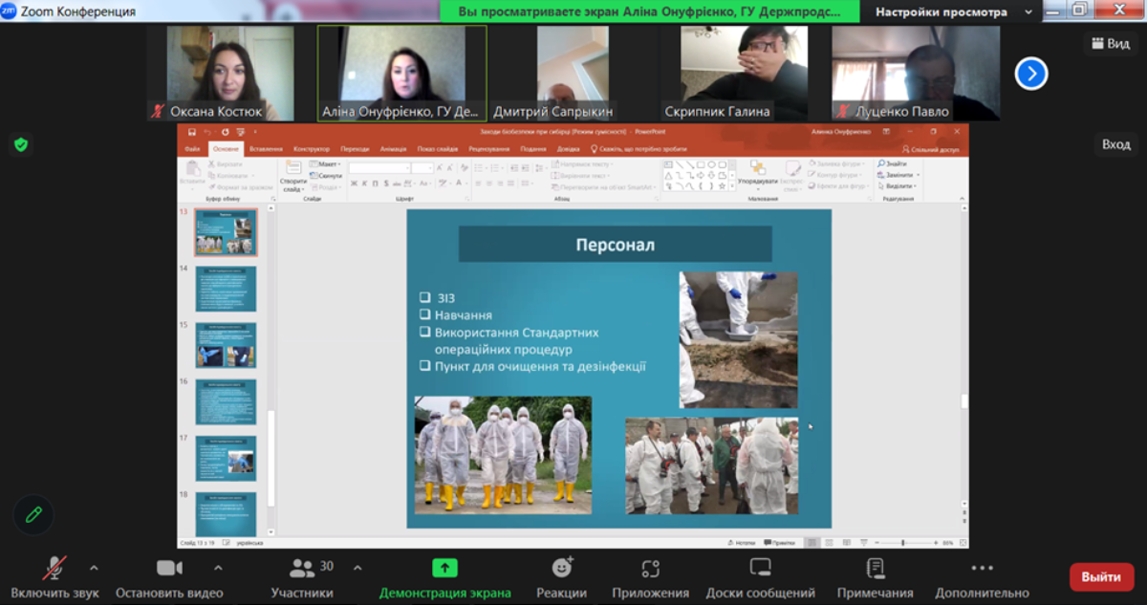Expand video options arrow beside camera

[218, 568]
